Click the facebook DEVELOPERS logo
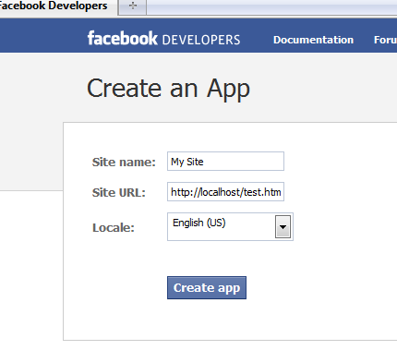Image resolution: width=397 pixels, height=350 pixels. tap(163, 39)
